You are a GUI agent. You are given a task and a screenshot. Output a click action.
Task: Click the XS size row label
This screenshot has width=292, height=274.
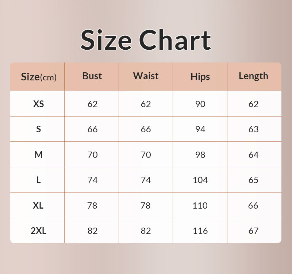(38, 104)
